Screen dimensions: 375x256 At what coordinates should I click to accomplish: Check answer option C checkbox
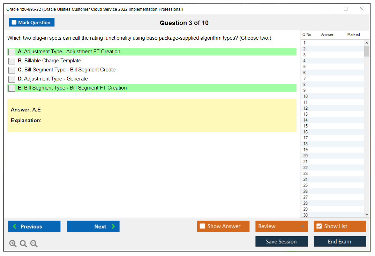point(11,70)
